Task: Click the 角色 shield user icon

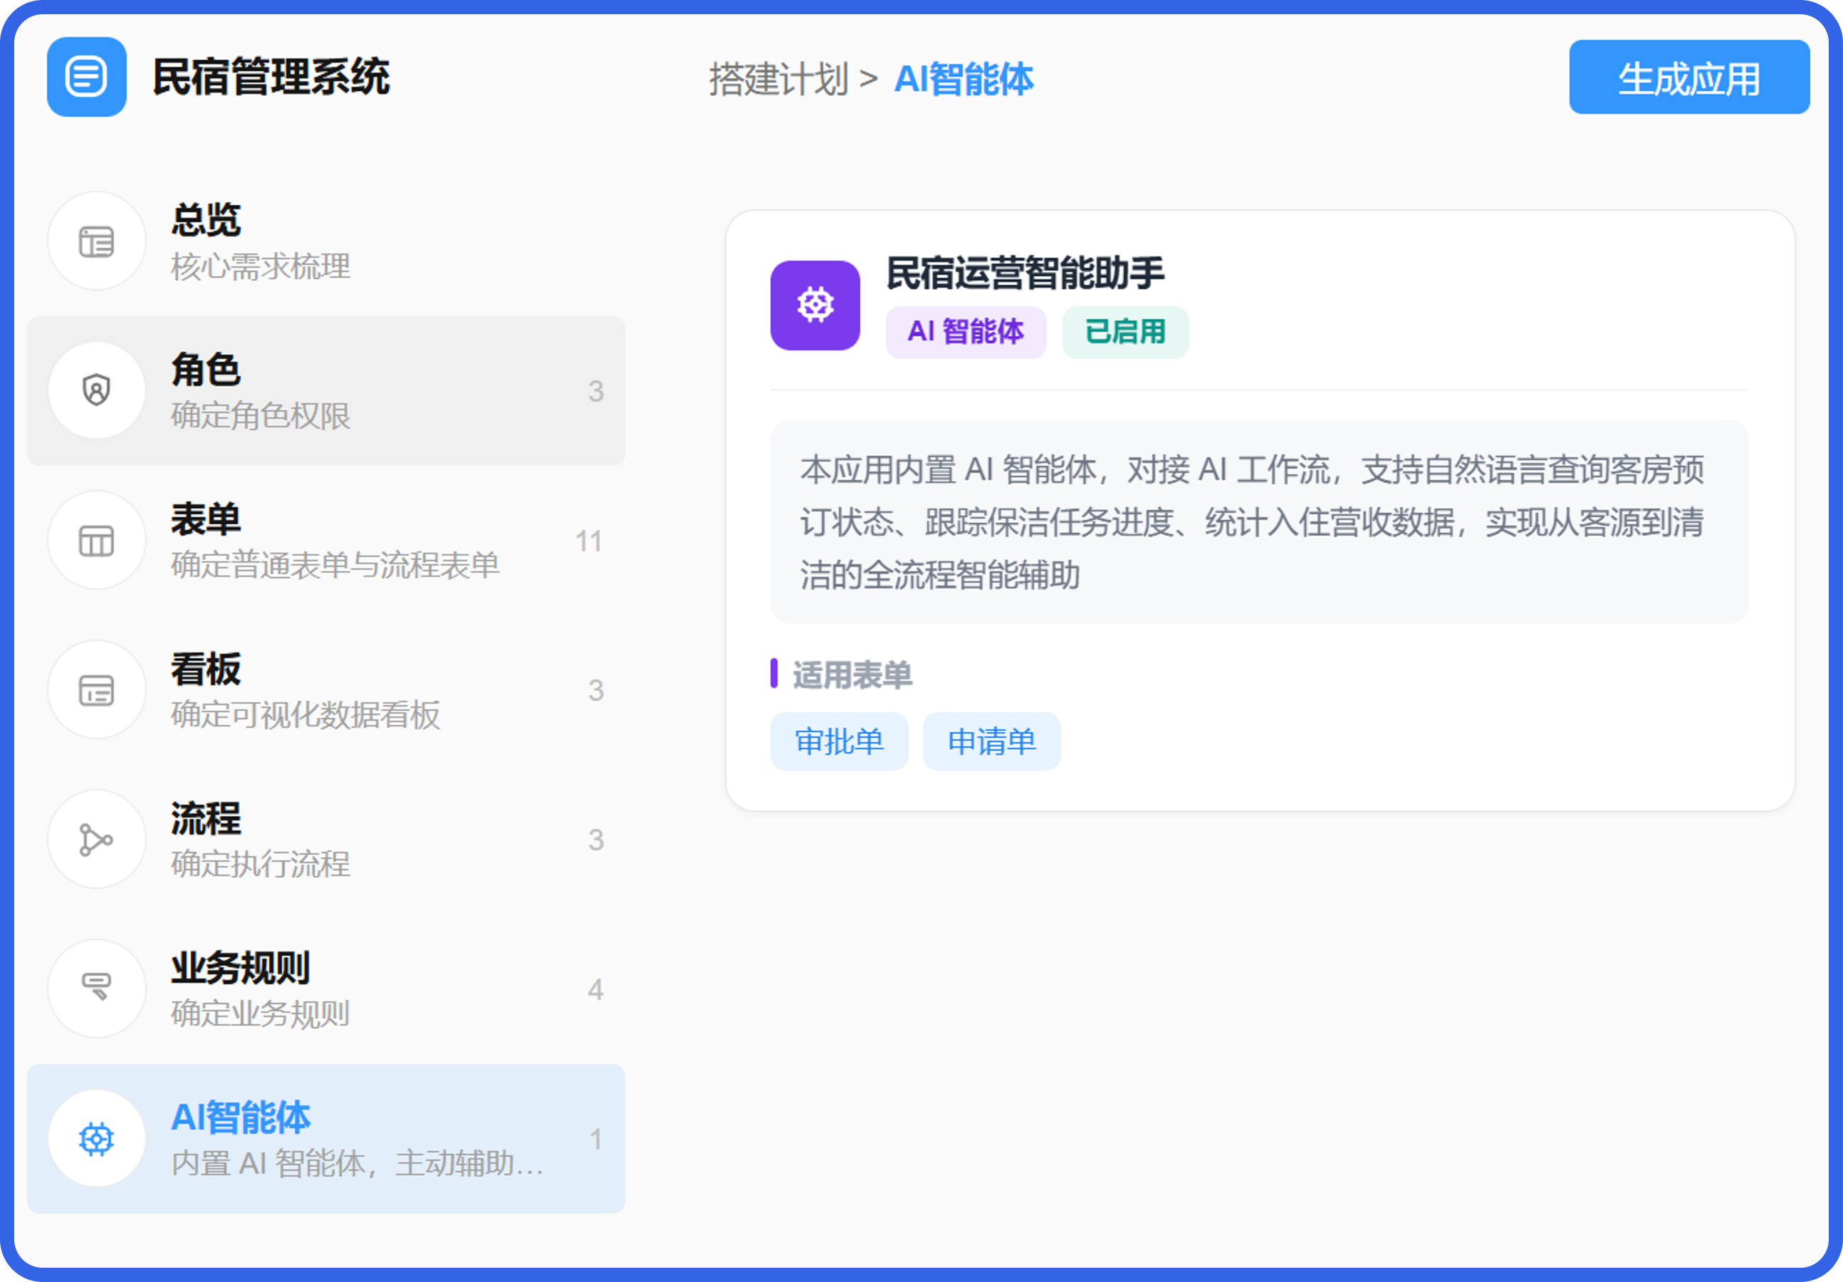Action: click(x=96, y=391)
